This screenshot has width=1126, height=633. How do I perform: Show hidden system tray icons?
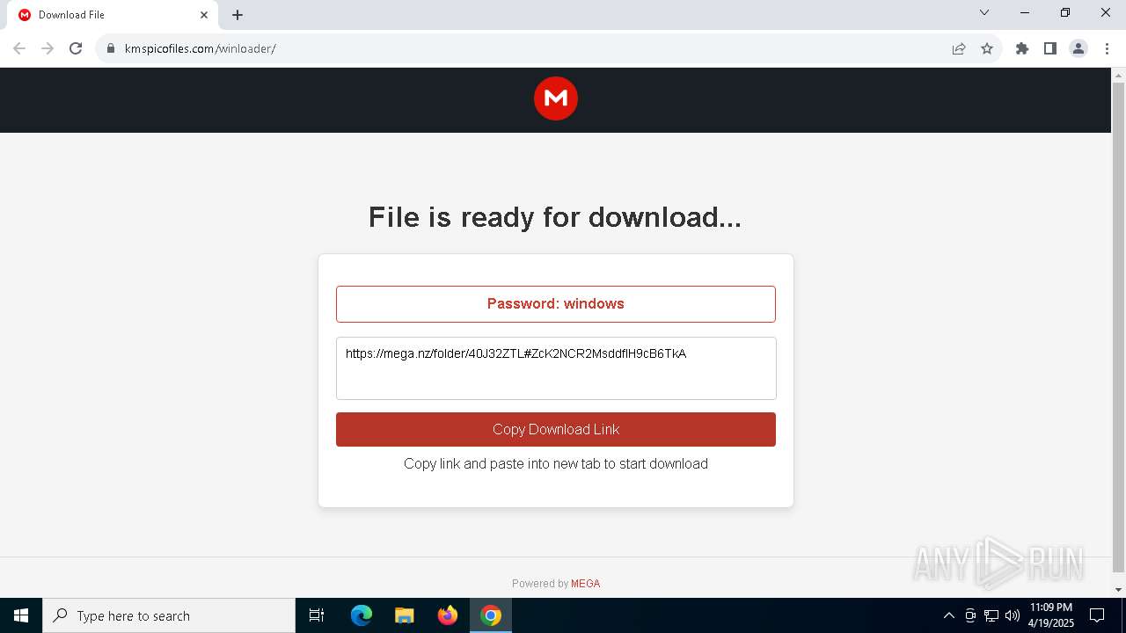(x=948, y=615)
